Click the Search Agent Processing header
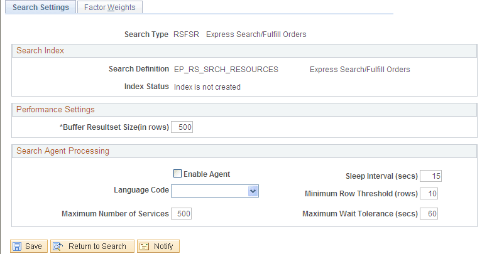482x254 pixels. click(x=244, y=151)
